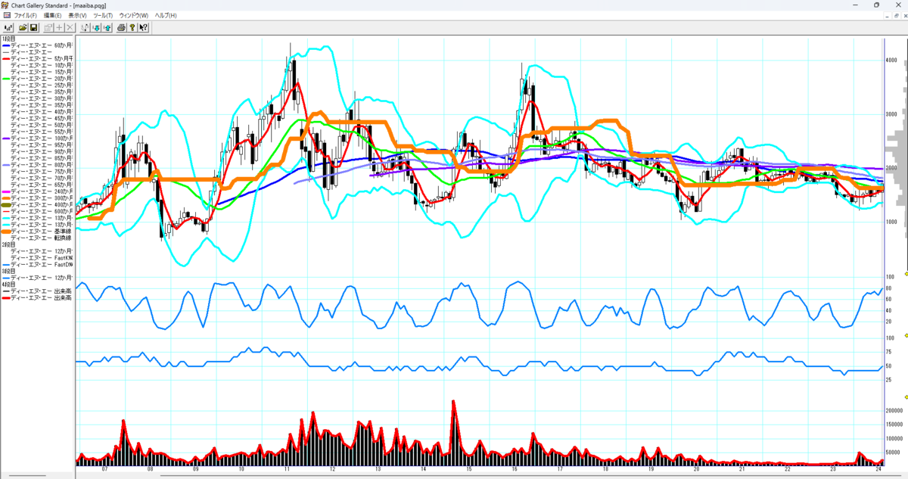Click the grayed-out properties toolbar icon

pos(48,27)
